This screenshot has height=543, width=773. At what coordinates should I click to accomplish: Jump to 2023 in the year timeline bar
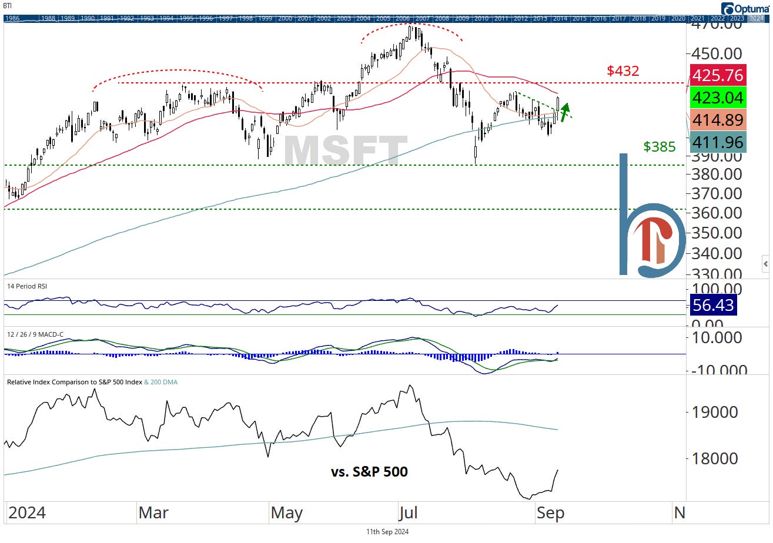737,18
